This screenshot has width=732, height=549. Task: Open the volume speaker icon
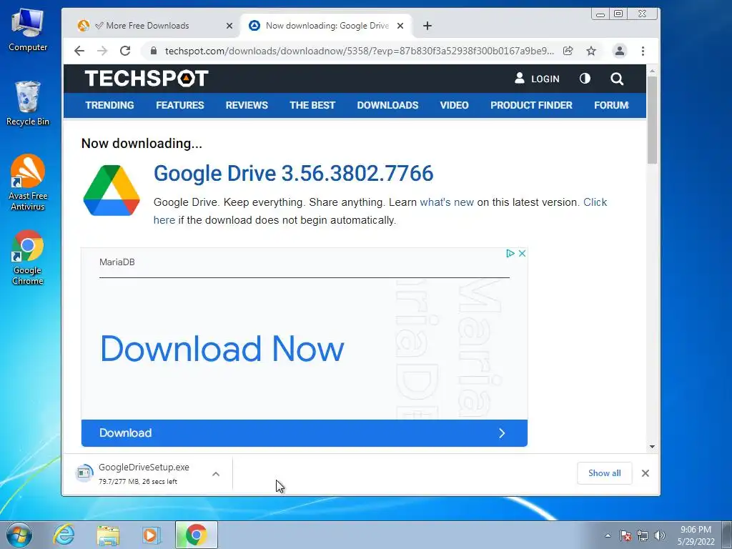point(660,535)
